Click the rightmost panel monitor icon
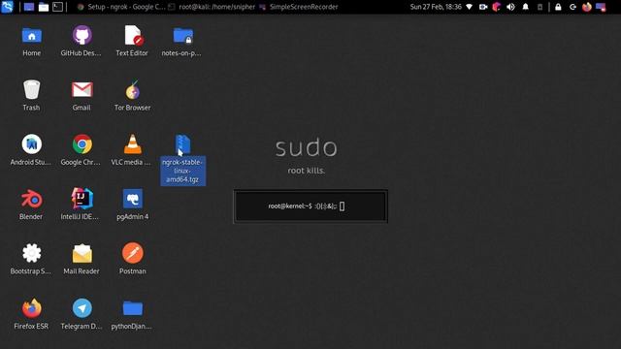 pos(601,7)
